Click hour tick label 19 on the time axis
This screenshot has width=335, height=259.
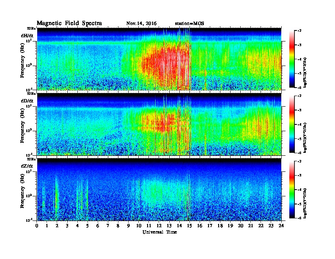tap(230, 226)
